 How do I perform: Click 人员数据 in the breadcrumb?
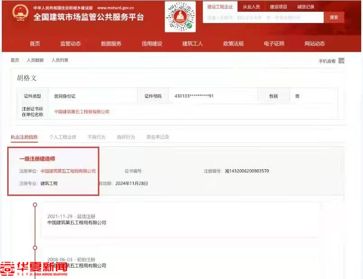coord(35,60)
